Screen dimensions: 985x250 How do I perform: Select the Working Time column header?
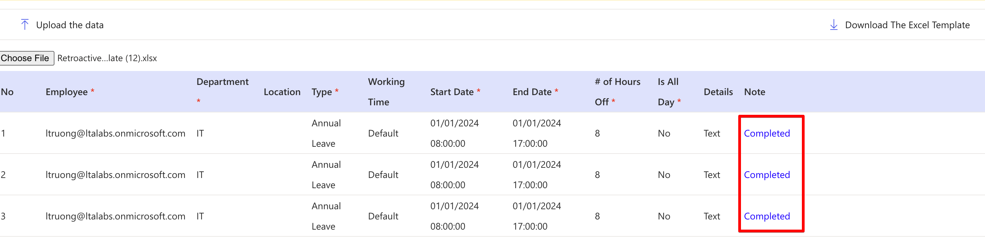click(x=386, y=92)
